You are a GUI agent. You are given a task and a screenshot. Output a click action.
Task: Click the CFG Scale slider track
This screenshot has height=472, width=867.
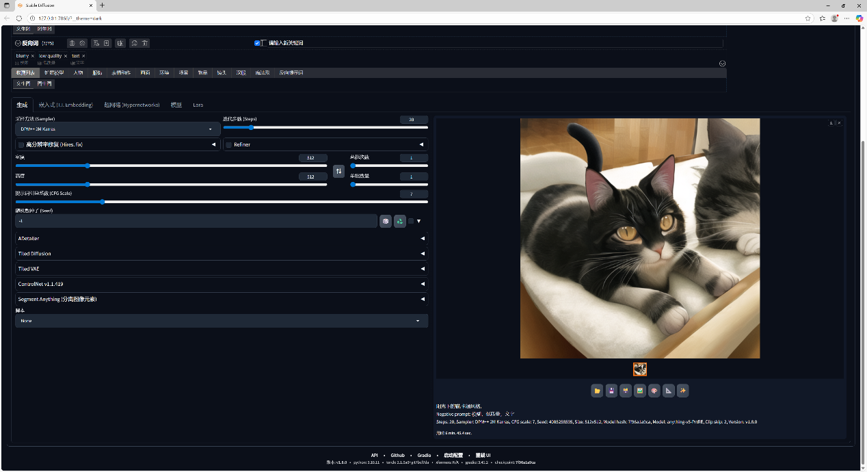click(x=222, y=202)
